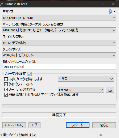Open the device dropdown NO_LABEL (D:)
The height and width of the screenshot is (138, 119).
tap(59, 18)
